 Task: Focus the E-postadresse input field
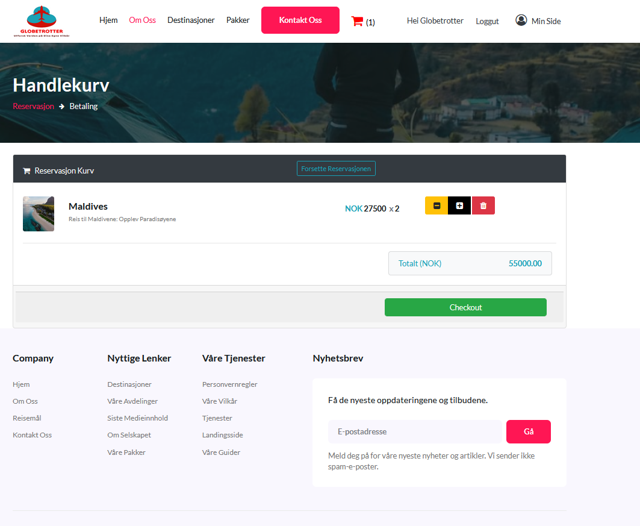tap(415, 431)
